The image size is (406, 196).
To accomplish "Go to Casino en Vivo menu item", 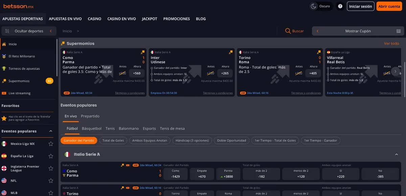I will pos(121,19).
